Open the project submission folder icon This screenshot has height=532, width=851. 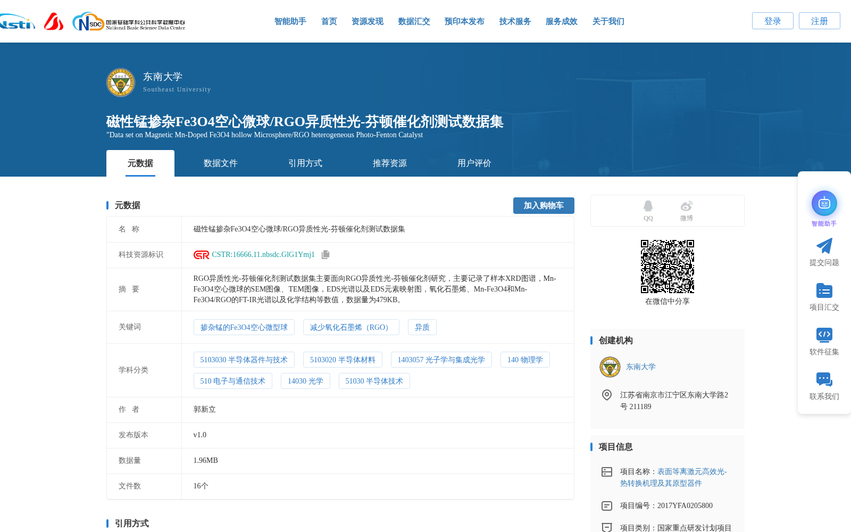click(x=824, y=290)
